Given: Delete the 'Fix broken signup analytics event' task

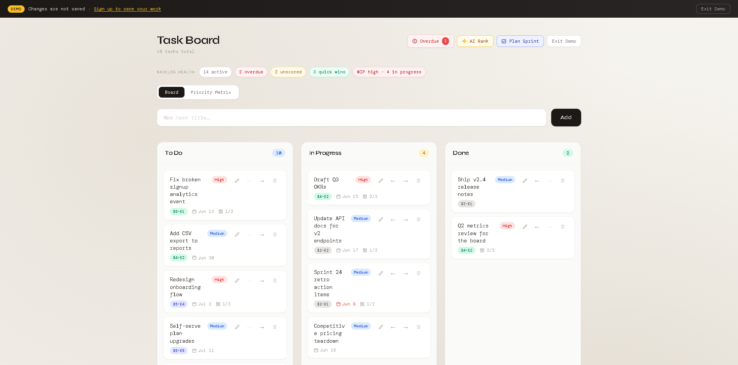Looking at the screenshot, I should (275, 181).
